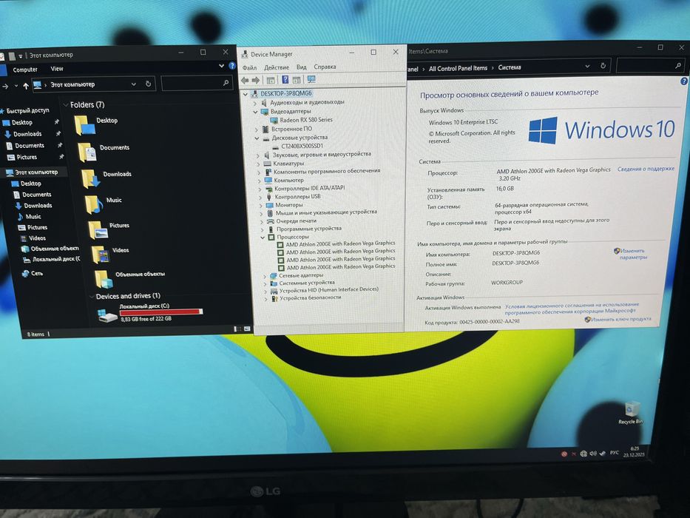
Task: Open Pictures folder icon in Folders list
Action: click(x=98, y=230)
